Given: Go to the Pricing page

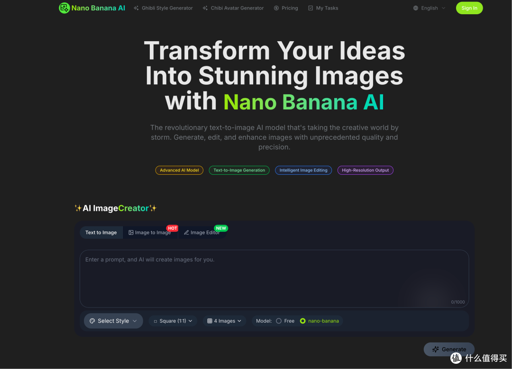Looking at the screenshot, I should pyautogui.click(x=286, y=8).
